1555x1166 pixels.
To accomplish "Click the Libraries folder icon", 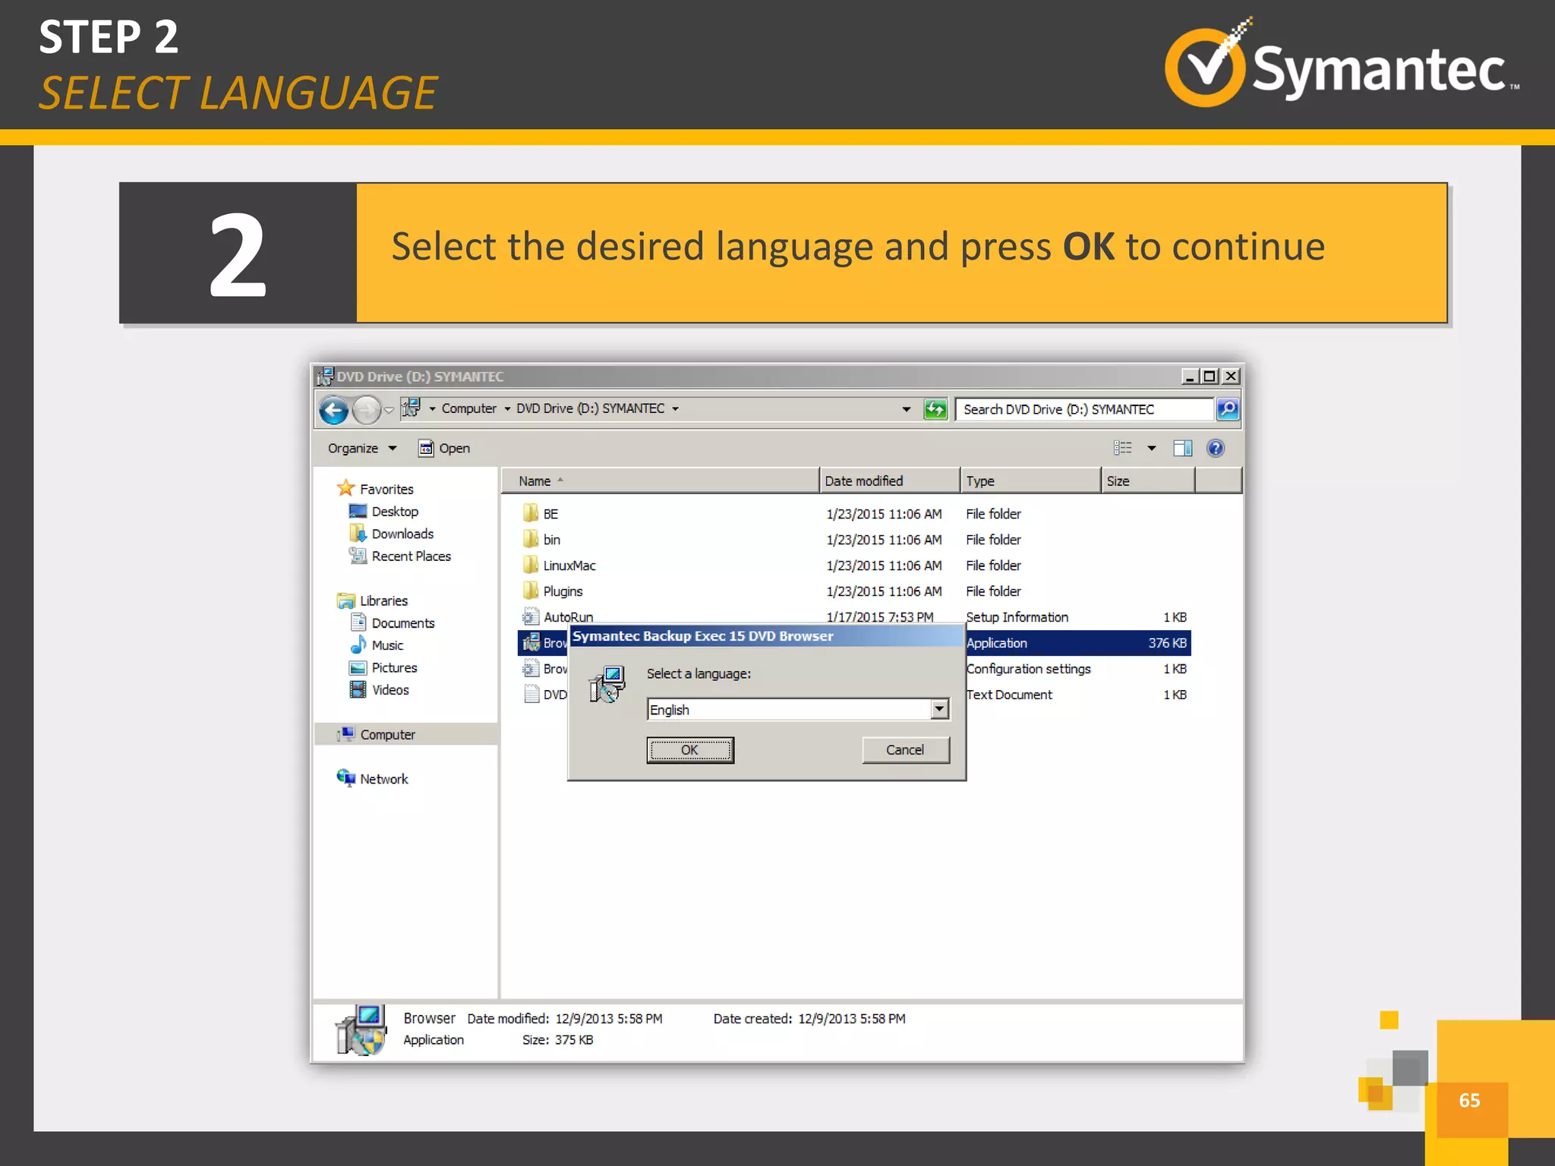I will tap(345, 600).
